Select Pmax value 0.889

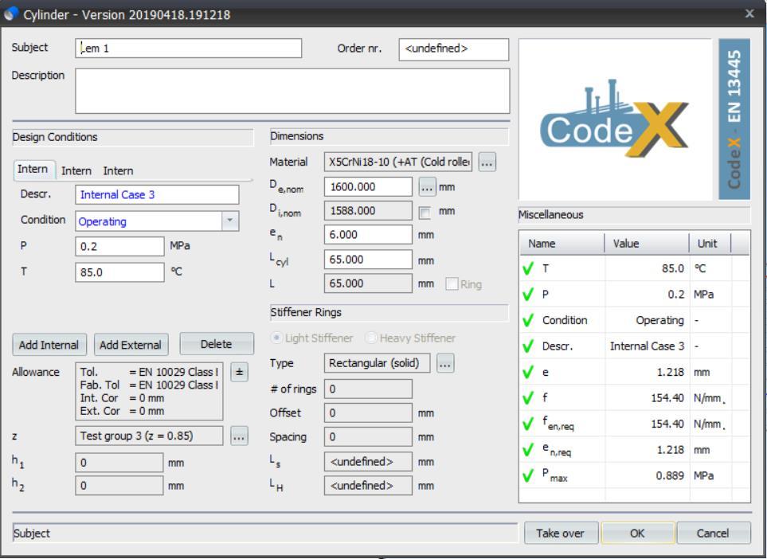(x=670, y=475)
